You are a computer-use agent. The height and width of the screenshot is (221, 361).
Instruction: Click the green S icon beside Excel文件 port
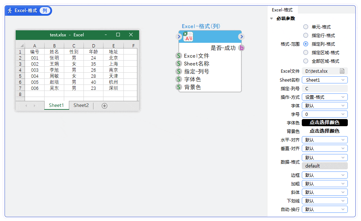pos(179,56)
